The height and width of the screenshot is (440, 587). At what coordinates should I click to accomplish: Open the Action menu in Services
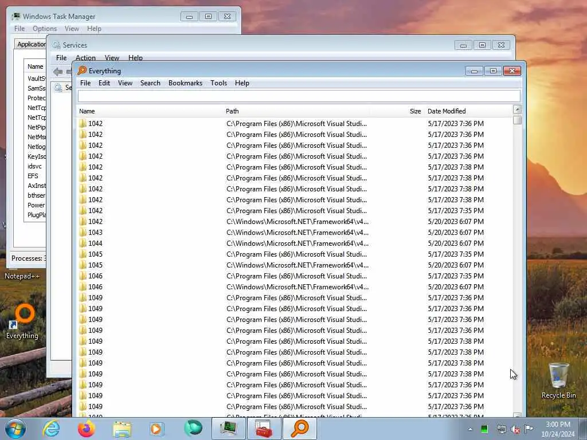pyautogui.click(x=85, y=58)
